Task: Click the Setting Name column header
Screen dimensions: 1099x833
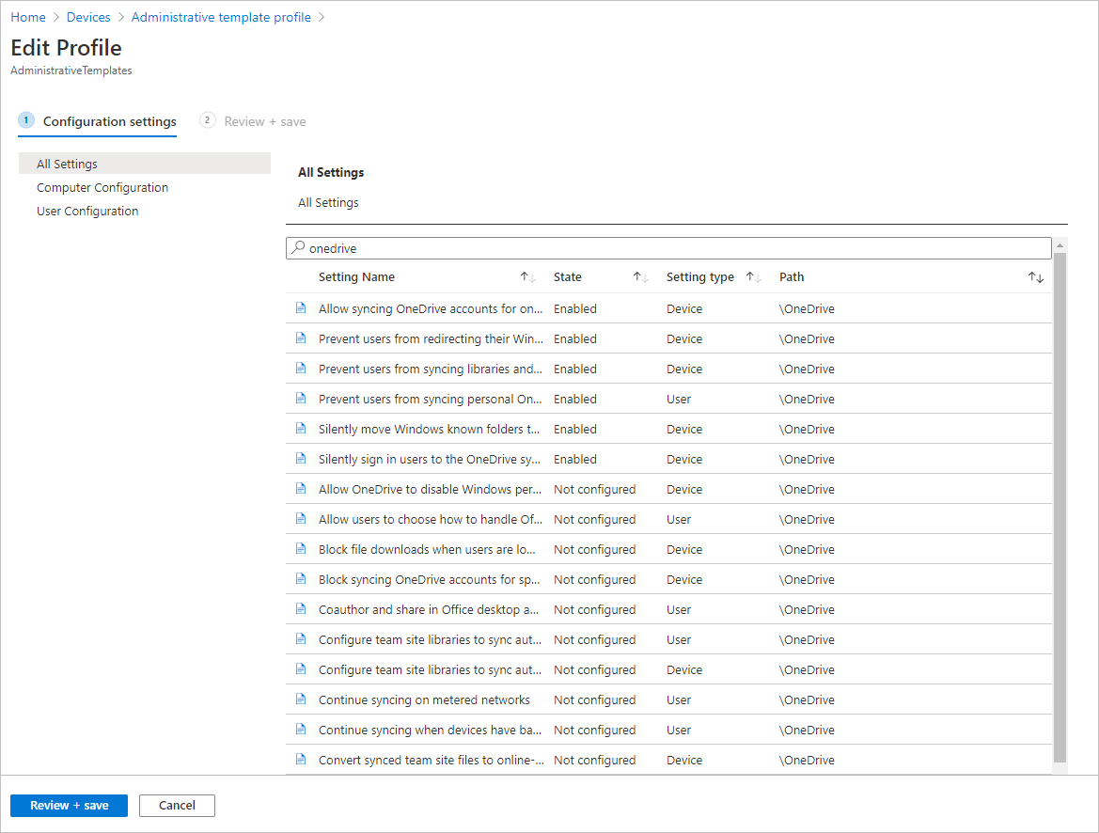Action: (356, 277)
